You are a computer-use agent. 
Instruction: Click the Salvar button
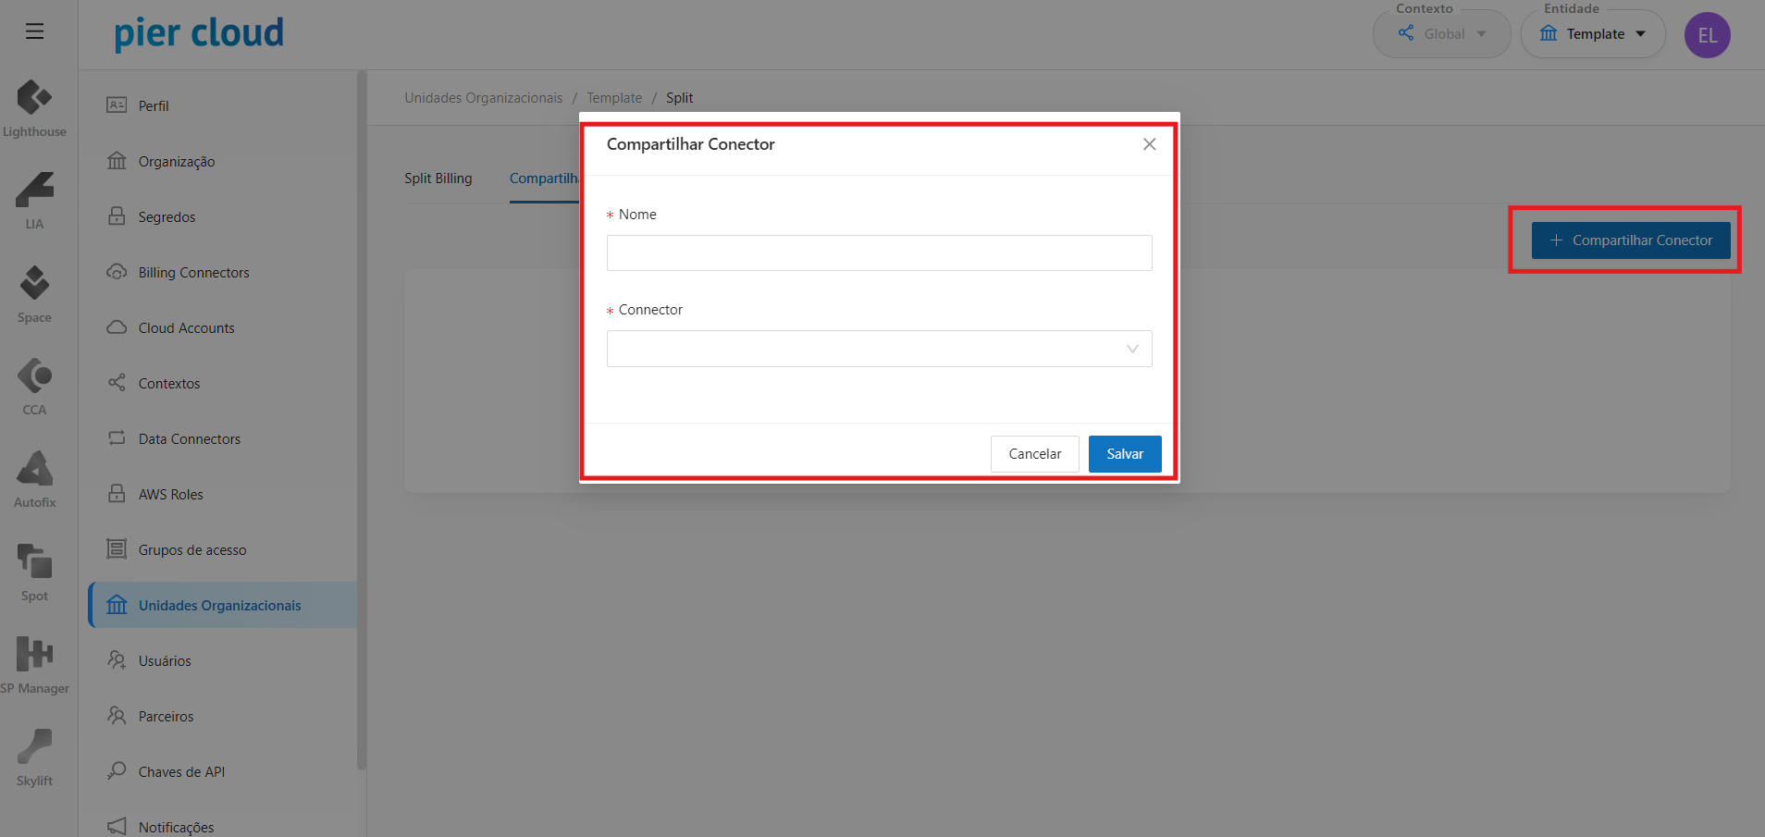coord(1125,454)
